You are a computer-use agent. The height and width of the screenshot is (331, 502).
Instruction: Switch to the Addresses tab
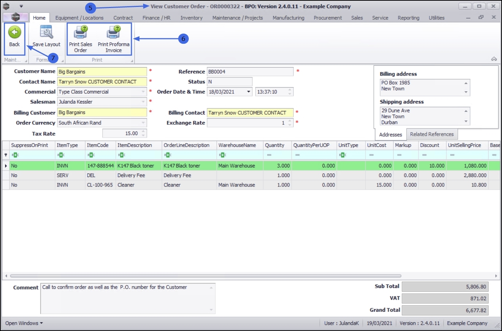click(x=390, y=134)
